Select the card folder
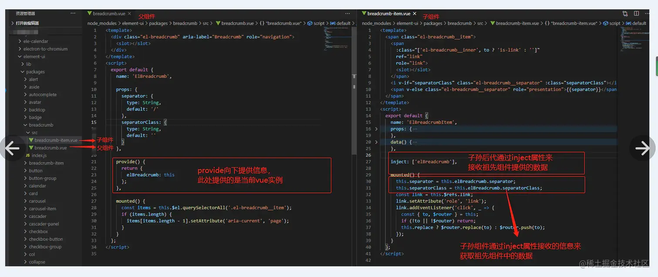Viewport: 658px width, 277px height. (x=33, y=193)
